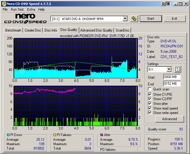Click the PO failures label
The image size is (190, 154).
click(108, 150)
